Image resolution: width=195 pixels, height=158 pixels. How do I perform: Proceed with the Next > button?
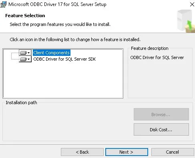coord(127,152)
